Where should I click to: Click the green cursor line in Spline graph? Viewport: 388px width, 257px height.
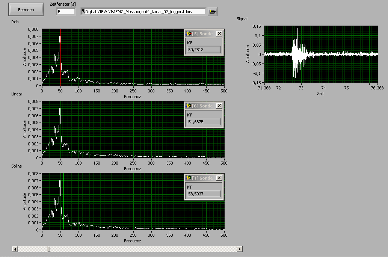tap(63, 201)
